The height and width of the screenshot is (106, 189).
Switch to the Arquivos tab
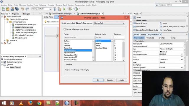[15, 14]
